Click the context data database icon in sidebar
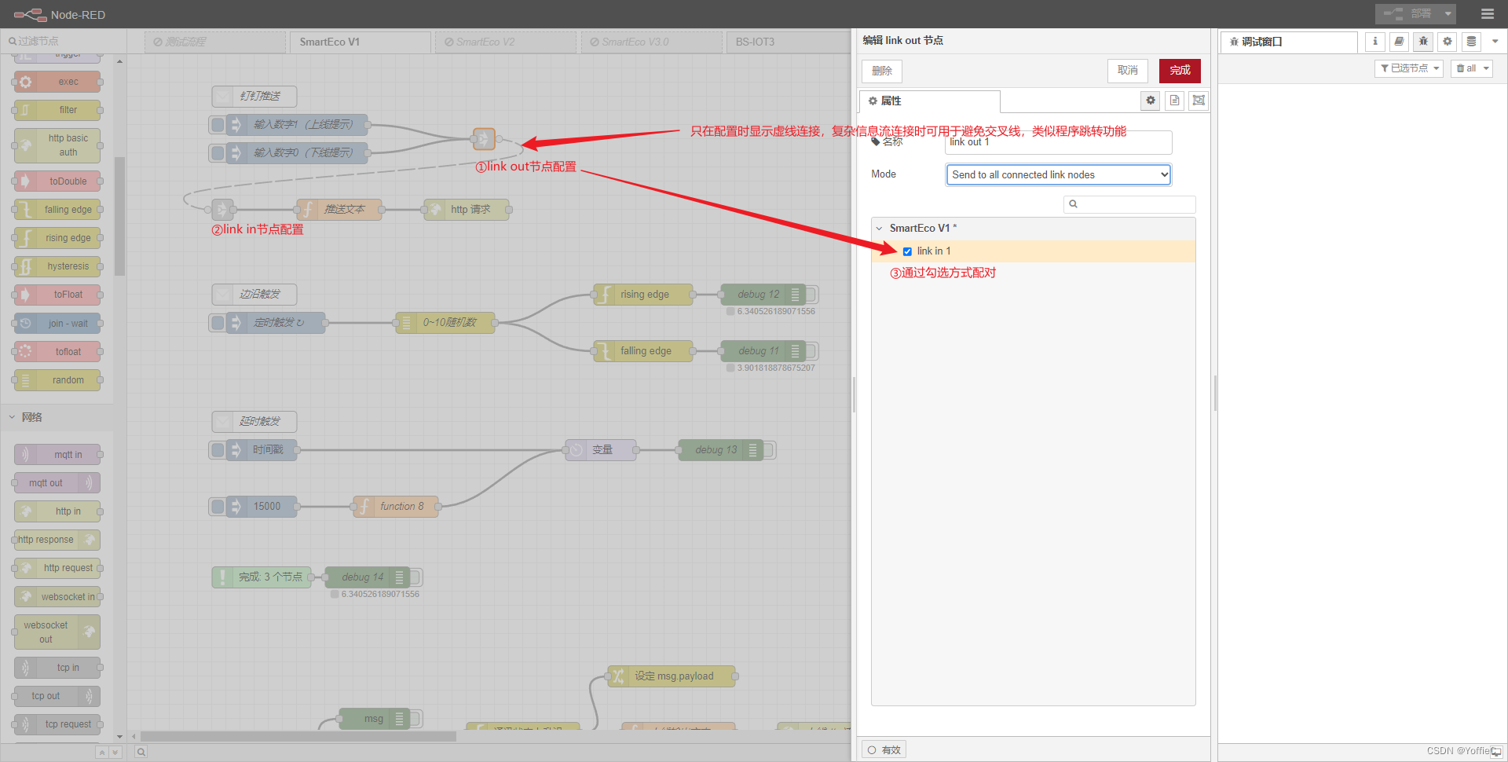The height and width of the screenshot is (762, 1508). click(x=1470, y=42)
